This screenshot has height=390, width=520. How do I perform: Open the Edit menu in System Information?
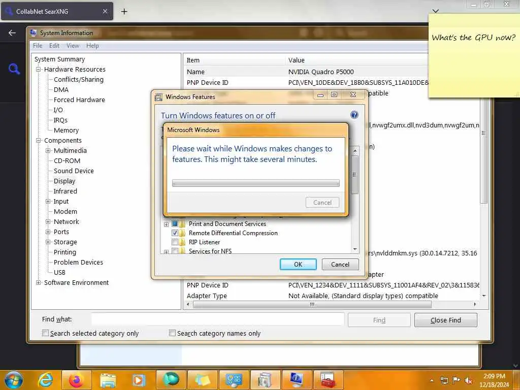click(x=54, y=46)
